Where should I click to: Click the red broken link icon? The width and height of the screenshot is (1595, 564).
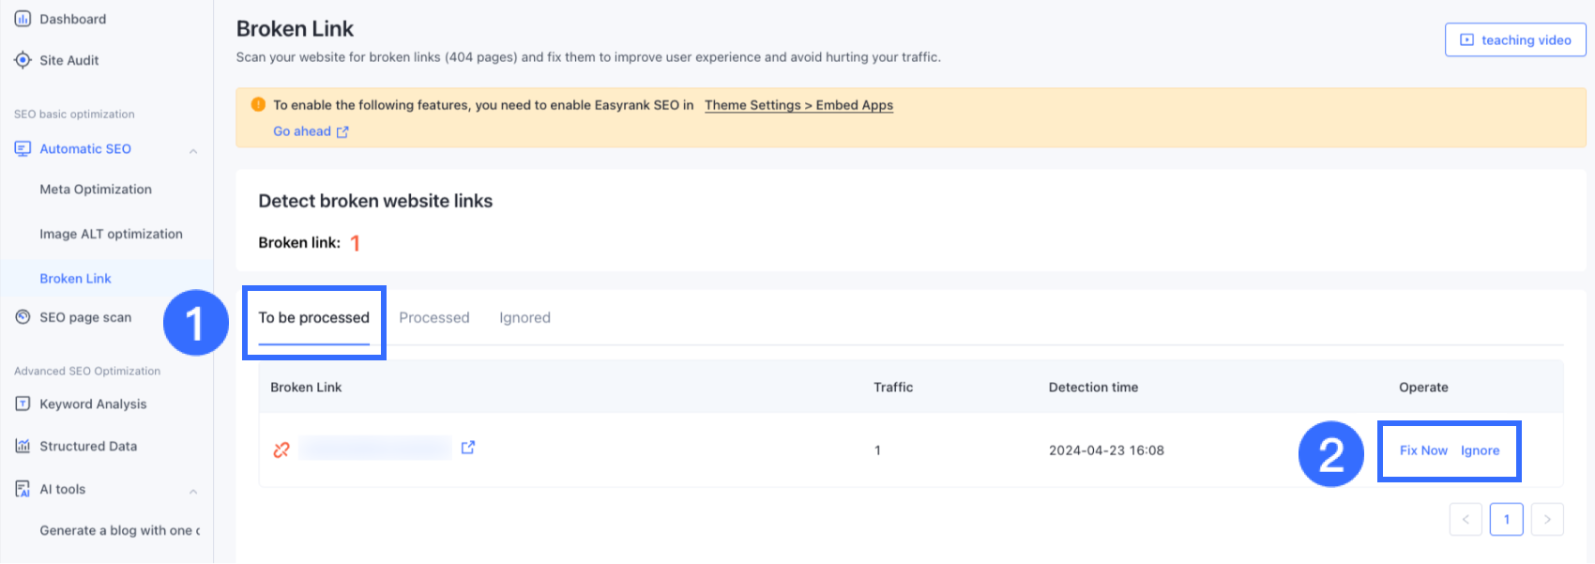click(281, 450)
